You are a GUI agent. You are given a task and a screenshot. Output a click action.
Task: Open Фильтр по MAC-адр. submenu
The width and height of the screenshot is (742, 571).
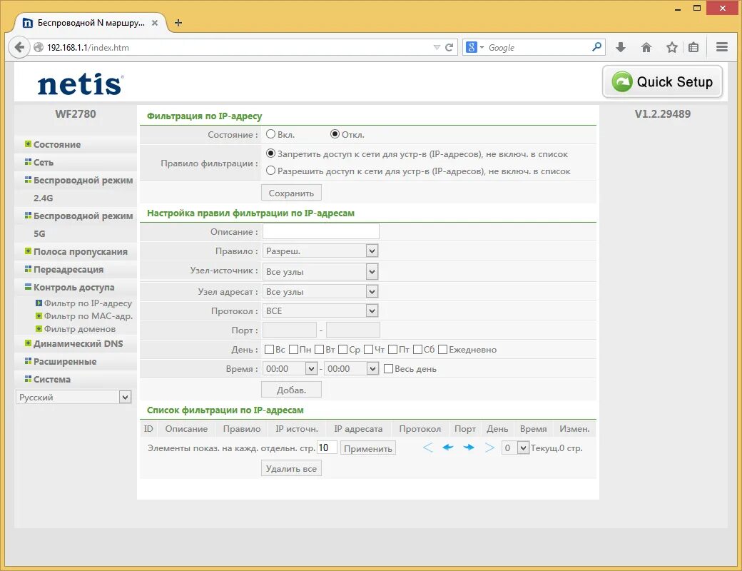coord(88,315)
